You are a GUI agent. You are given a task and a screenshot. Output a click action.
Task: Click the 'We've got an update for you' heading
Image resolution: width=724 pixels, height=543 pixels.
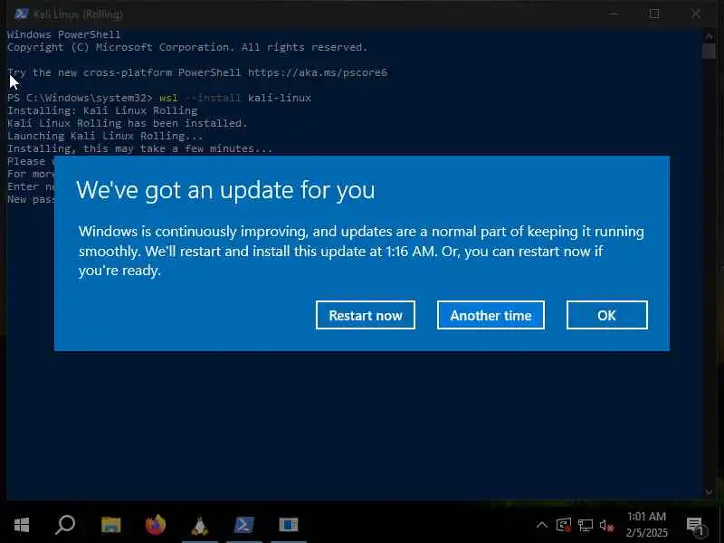click(x=225, y=190)
